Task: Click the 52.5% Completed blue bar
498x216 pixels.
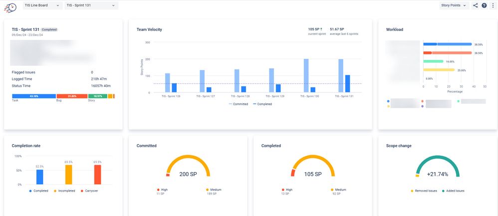Action: (x=40, y=177)
